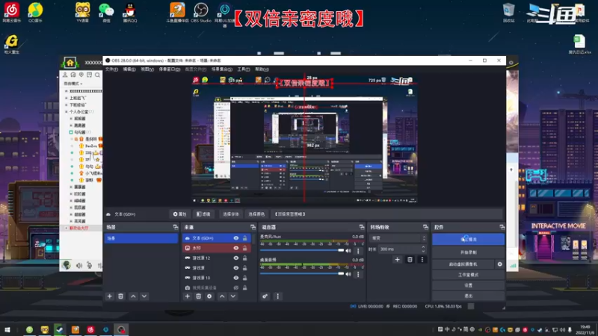Undock the Scenes panel
Image resolution: width=598 pixels, height=336 pixels.
[x=176, y=227]
